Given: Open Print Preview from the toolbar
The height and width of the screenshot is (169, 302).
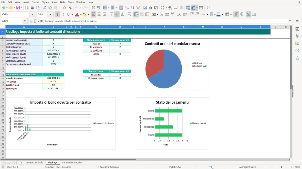Looking at the screenshot, I should [38, 8].
